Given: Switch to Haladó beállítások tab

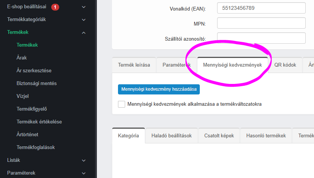Looking at the screenshot, I should coord(172,135).
